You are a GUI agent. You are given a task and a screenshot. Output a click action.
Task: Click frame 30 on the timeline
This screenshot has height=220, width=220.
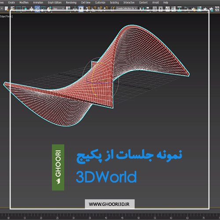tap(73, 218)
